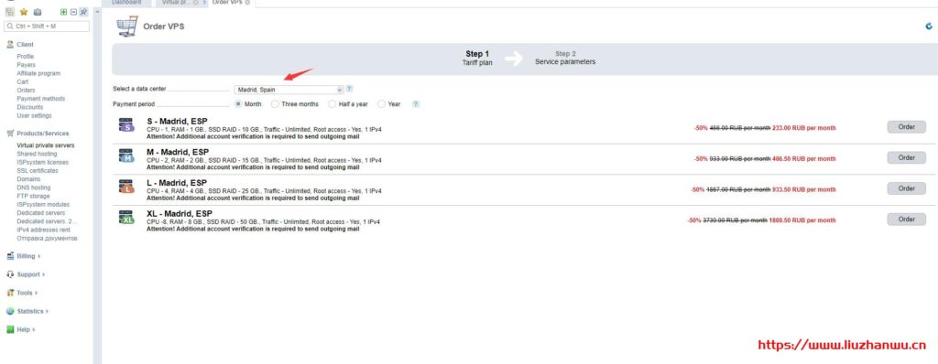Click the collapse-all menu icon
Screen dimensions: 938x364
pyautogui.click(x=73, y=12)
